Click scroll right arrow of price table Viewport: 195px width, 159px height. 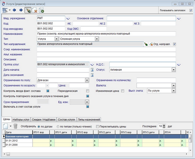[x=187, y=154]
